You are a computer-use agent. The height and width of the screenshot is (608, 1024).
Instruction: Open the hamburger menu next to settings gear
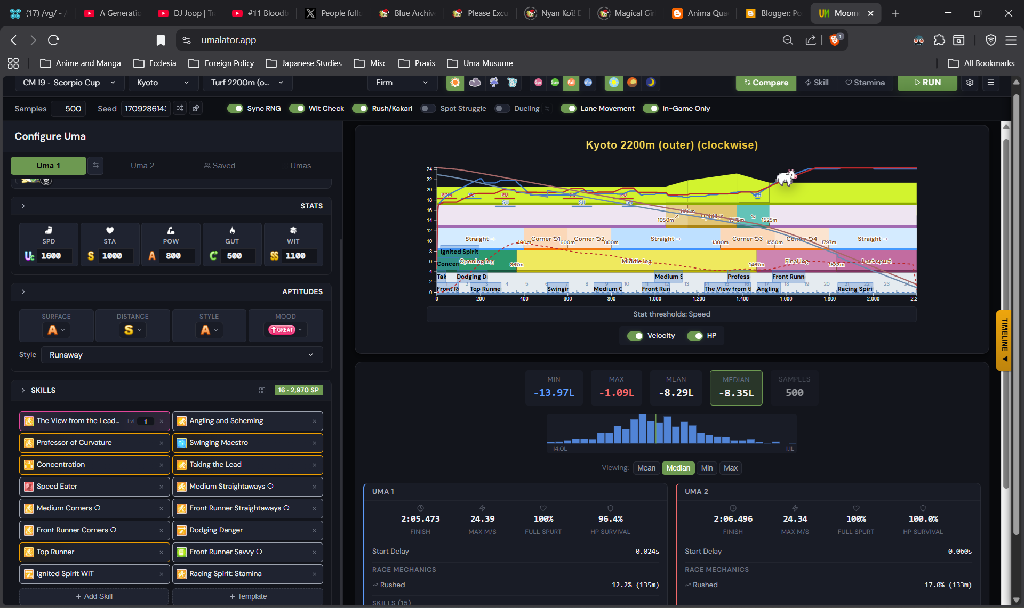(990, 83)
